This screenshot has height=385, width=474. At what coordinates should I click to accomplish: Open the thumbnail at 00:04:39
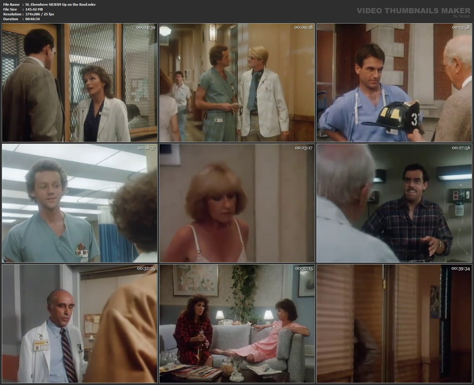(80, 83)
